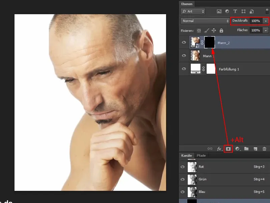Lock all padlock icon
The image size is (270, 203).
pyautogui.click(x=221, y=30)
